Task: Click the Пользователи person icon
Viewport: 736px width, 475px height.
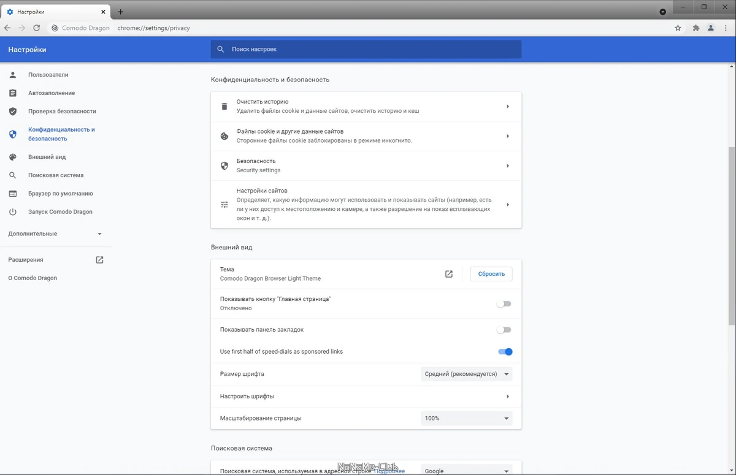Action: 13,75
